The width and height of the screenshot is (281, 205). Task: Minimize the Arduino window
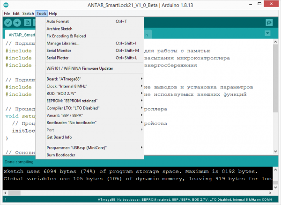(x=251, y=4)
